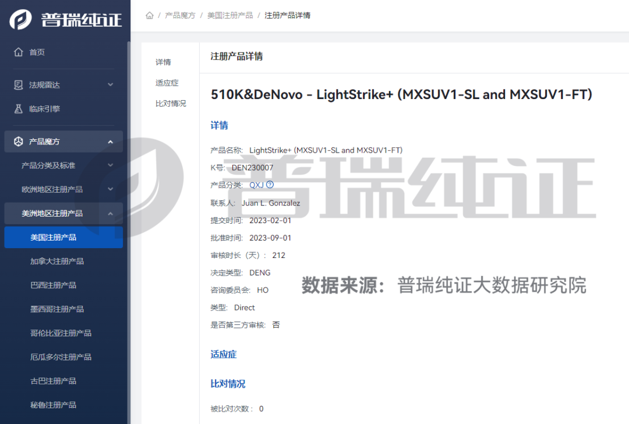The height and width of the screenshot is (424, 629).
Task: Click the sidebar vertical scrollbar
Action: (128, 232)
